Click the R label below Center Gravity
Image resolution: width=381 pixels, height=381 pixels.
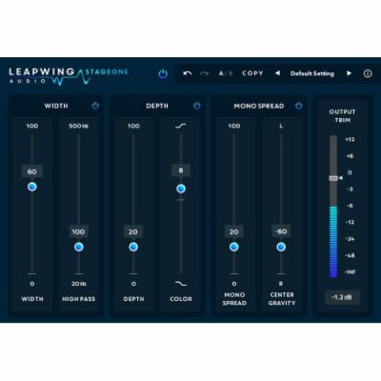pyautogui.click(x=281, y=283)
